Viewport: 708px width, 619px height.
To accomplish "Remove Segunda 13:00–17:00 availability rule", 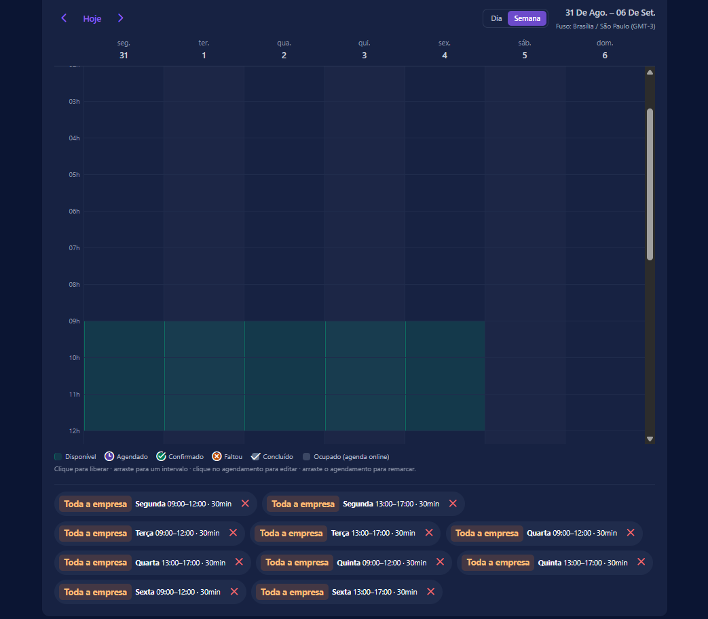I will tap(453, 504).
